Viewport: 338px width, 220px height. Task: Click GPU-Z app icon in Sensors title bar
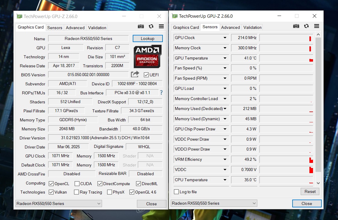pos(175,16)
